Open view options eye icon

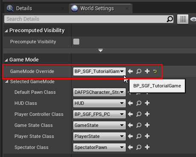(x=193, y=19)
